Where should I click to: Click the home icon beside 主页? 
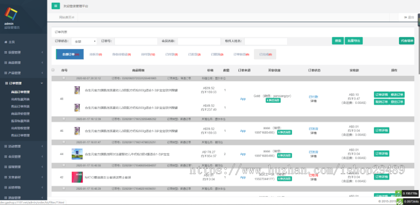click(x=6, y=42)
